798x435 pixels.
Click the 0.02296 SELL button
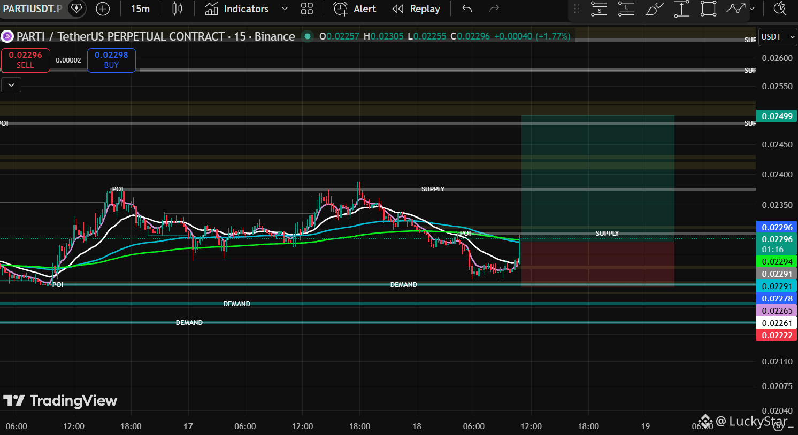[25, 60]
